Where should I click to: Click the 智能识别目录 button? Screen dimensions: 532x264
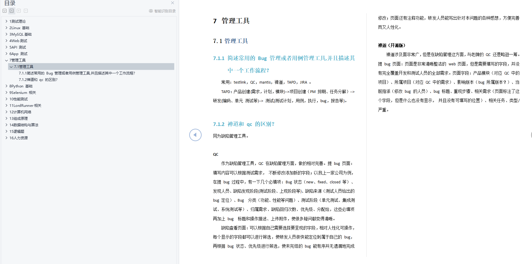coord(162,11)
